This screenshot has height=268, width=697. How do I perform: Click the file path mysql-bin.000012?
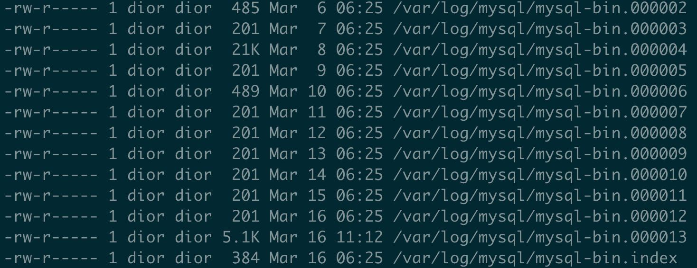pyautogui.click(x=540, y=217)
